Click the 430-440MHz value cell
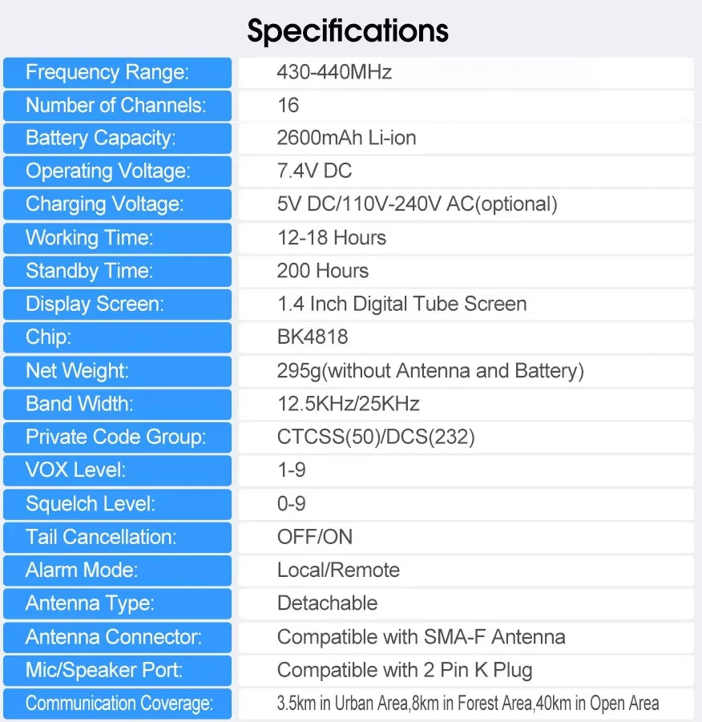This screenshot has height=722, width=702. (466, 73)
